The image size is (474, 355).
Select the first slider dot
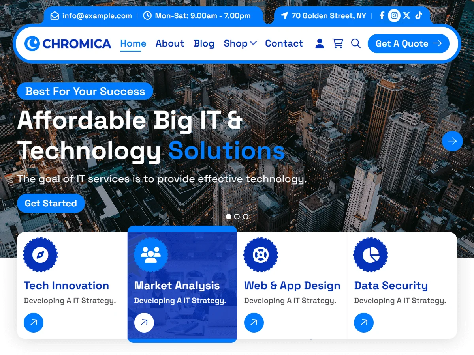[228, 217]
